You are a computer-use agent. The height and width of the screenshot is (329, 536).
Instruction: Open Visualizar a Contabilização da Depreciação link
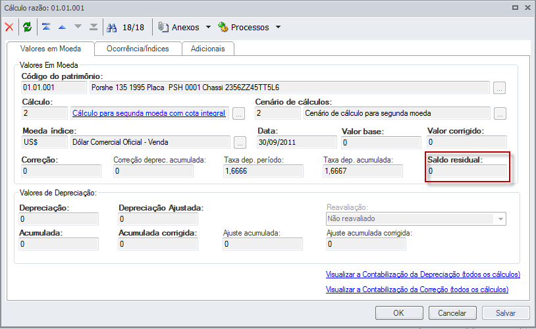tap(423, 274)
